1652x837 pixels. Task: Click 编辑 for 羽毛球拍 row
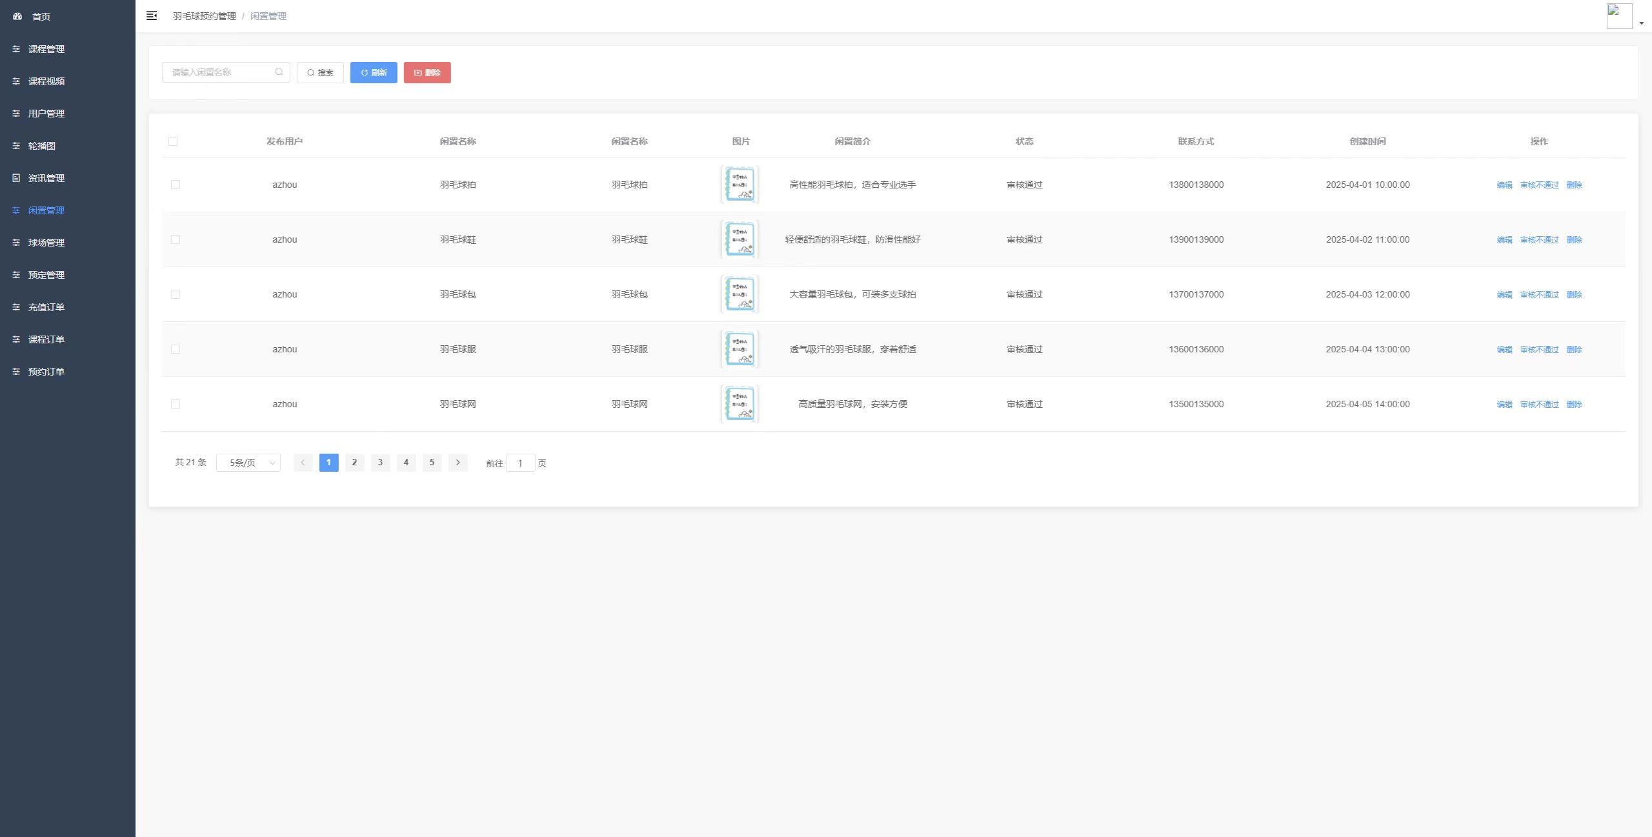coord(1504,185)
